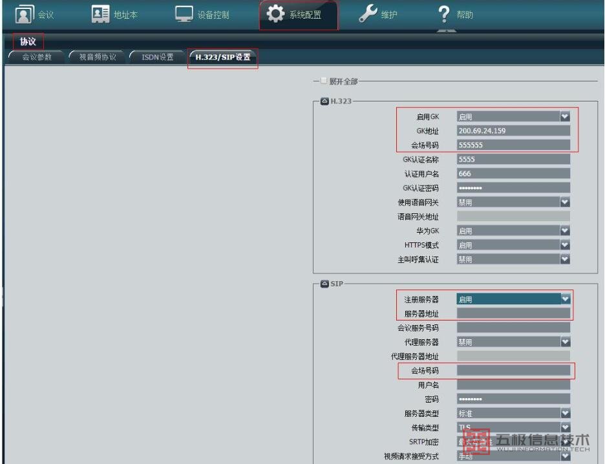Collapse the H.323 section icon

(324, 101)
